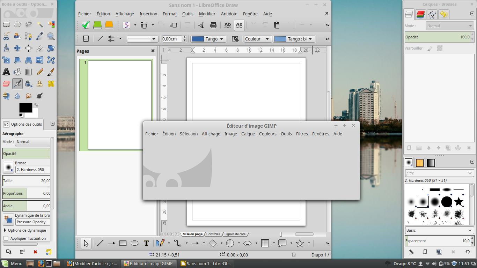Open the Couleur fill type dropdown
The width and height of the screenshot is (477, 268).
click(x=257, y=39)
